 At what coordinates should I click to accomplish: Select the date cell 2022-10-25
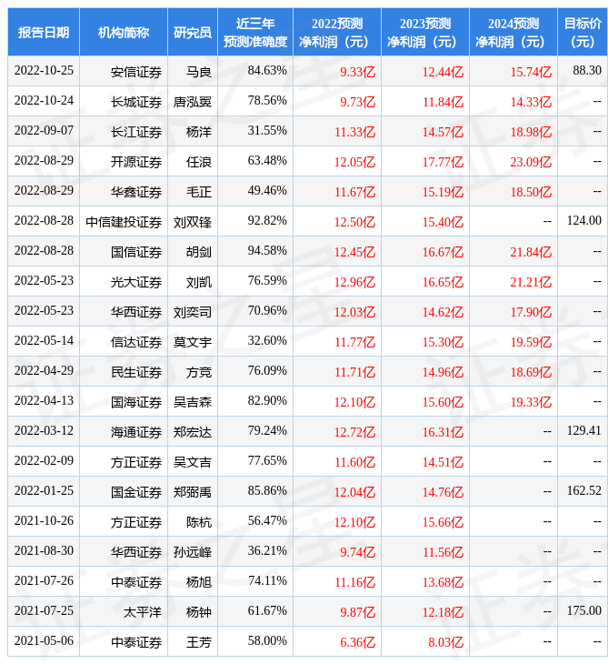click(44, 71)
